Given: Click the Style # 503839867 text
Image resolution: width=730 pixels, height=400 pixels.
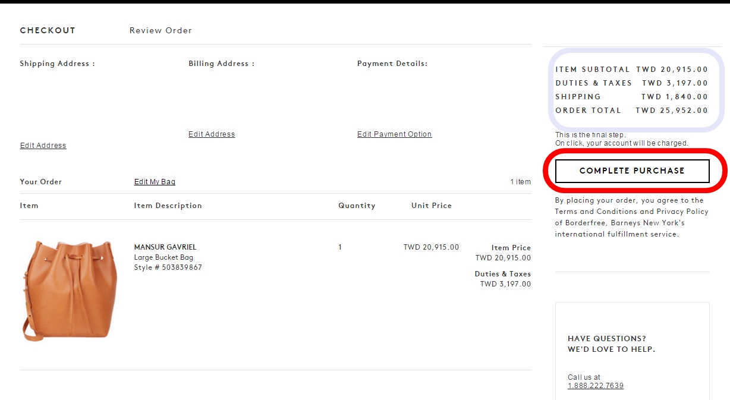Looking at the screenshot, I should tap(168, 267).
